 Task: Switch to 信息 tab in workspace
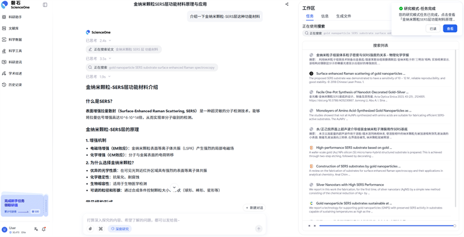pyautogui.click(x=325, y=16)
